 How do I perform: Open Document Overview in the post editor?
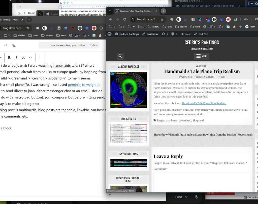tap(13, 45)
